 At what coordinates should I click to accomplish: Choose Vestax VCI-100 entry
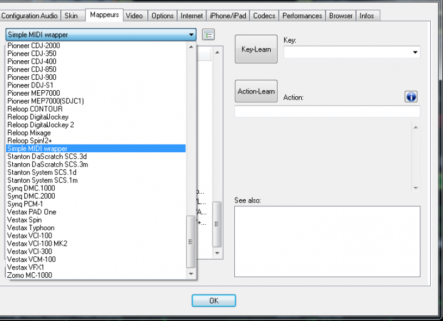click(x=96, y=235)
